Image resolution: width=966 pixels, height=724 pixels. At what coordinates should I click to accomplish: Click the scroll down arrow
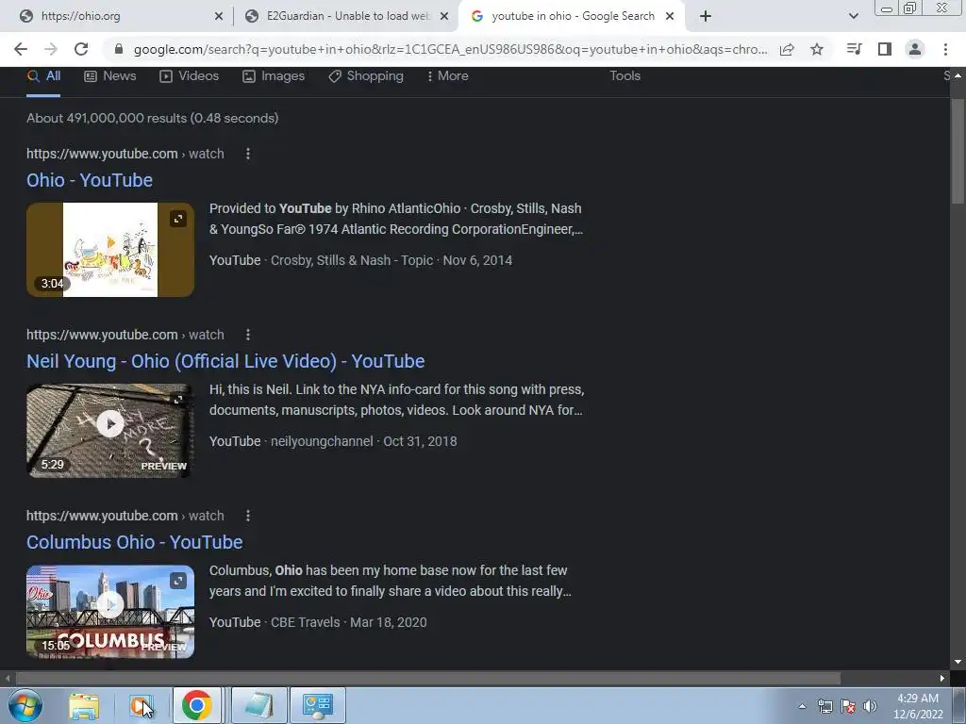tap(958, 663)
